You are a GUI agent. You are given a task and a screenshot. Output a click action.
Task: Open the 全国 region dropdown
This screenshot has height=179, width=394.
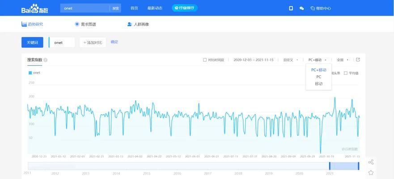tap(343, 60)
